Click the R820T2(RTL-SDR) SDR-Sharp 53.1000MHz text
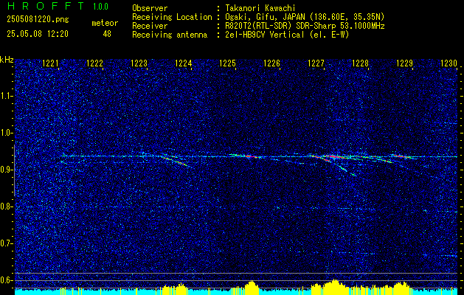464x295 pixels. pos(305,26)
